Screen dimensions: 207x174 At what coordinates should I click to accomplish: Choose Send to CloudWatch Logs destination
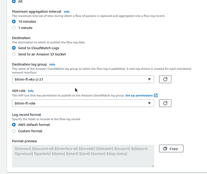tap(14, 48)
